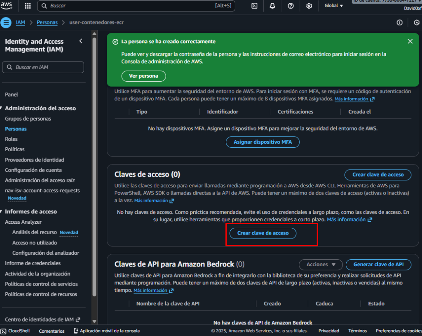Screen dimensions: 422x336
Task: Collapse the IAM sidebar with chevron
Action: 81,41
